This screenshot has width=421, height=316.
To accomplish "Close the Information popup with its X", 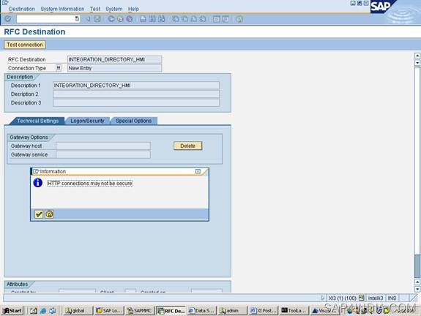I will pos(198,171).
